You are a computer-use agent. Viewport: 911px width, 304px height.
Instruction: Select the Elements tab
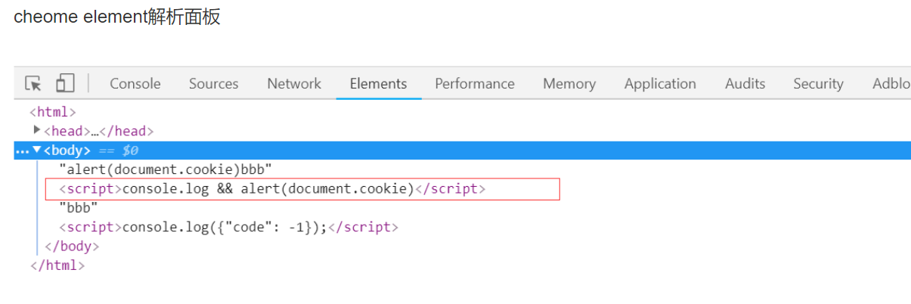(x=379, y=84)
